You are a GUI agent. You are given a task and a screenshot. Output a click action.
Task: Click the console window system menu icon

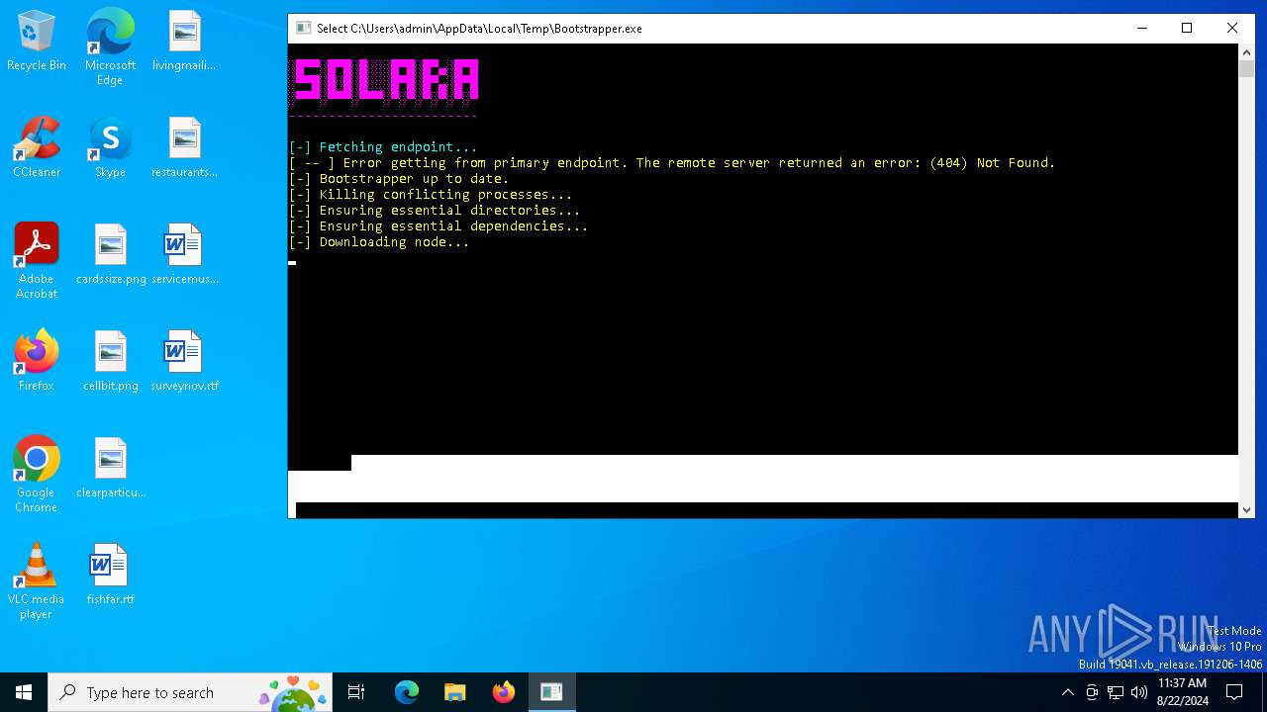(x=302, y=29)
